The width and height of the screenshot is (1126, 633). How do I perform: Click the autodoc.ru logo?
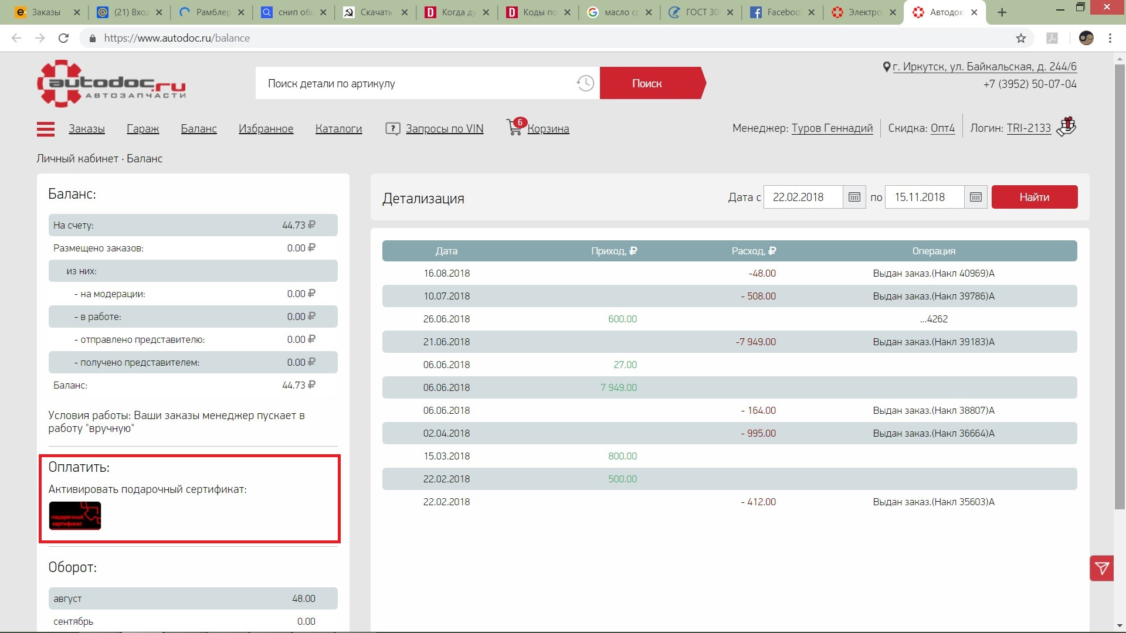111,83
